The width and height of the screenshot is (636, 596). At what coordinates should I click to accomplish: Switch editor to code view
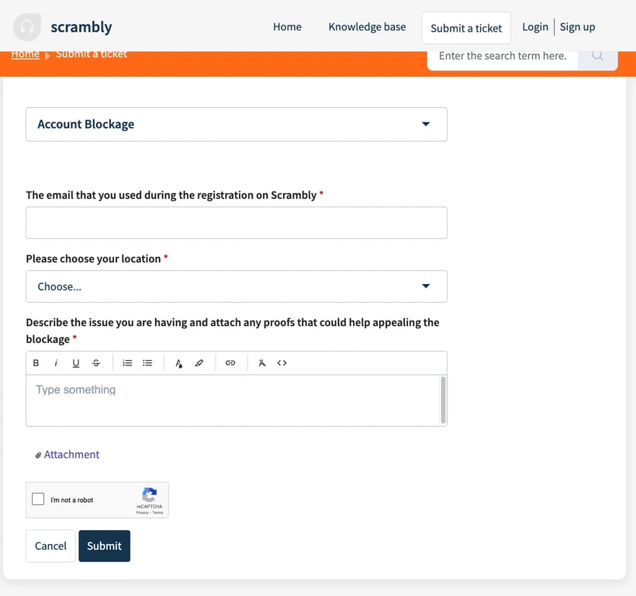(282, 363)
